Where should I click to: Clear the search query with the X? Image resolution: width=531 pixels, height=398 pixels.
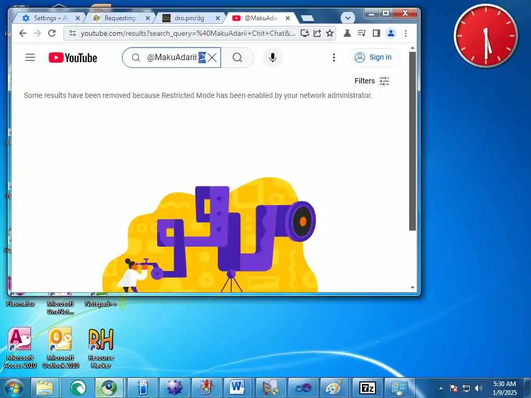click(x=212, y=58)
